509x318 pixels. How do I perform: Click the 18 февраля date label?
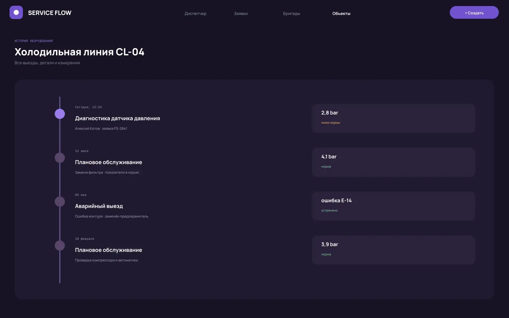click(85, 239)
